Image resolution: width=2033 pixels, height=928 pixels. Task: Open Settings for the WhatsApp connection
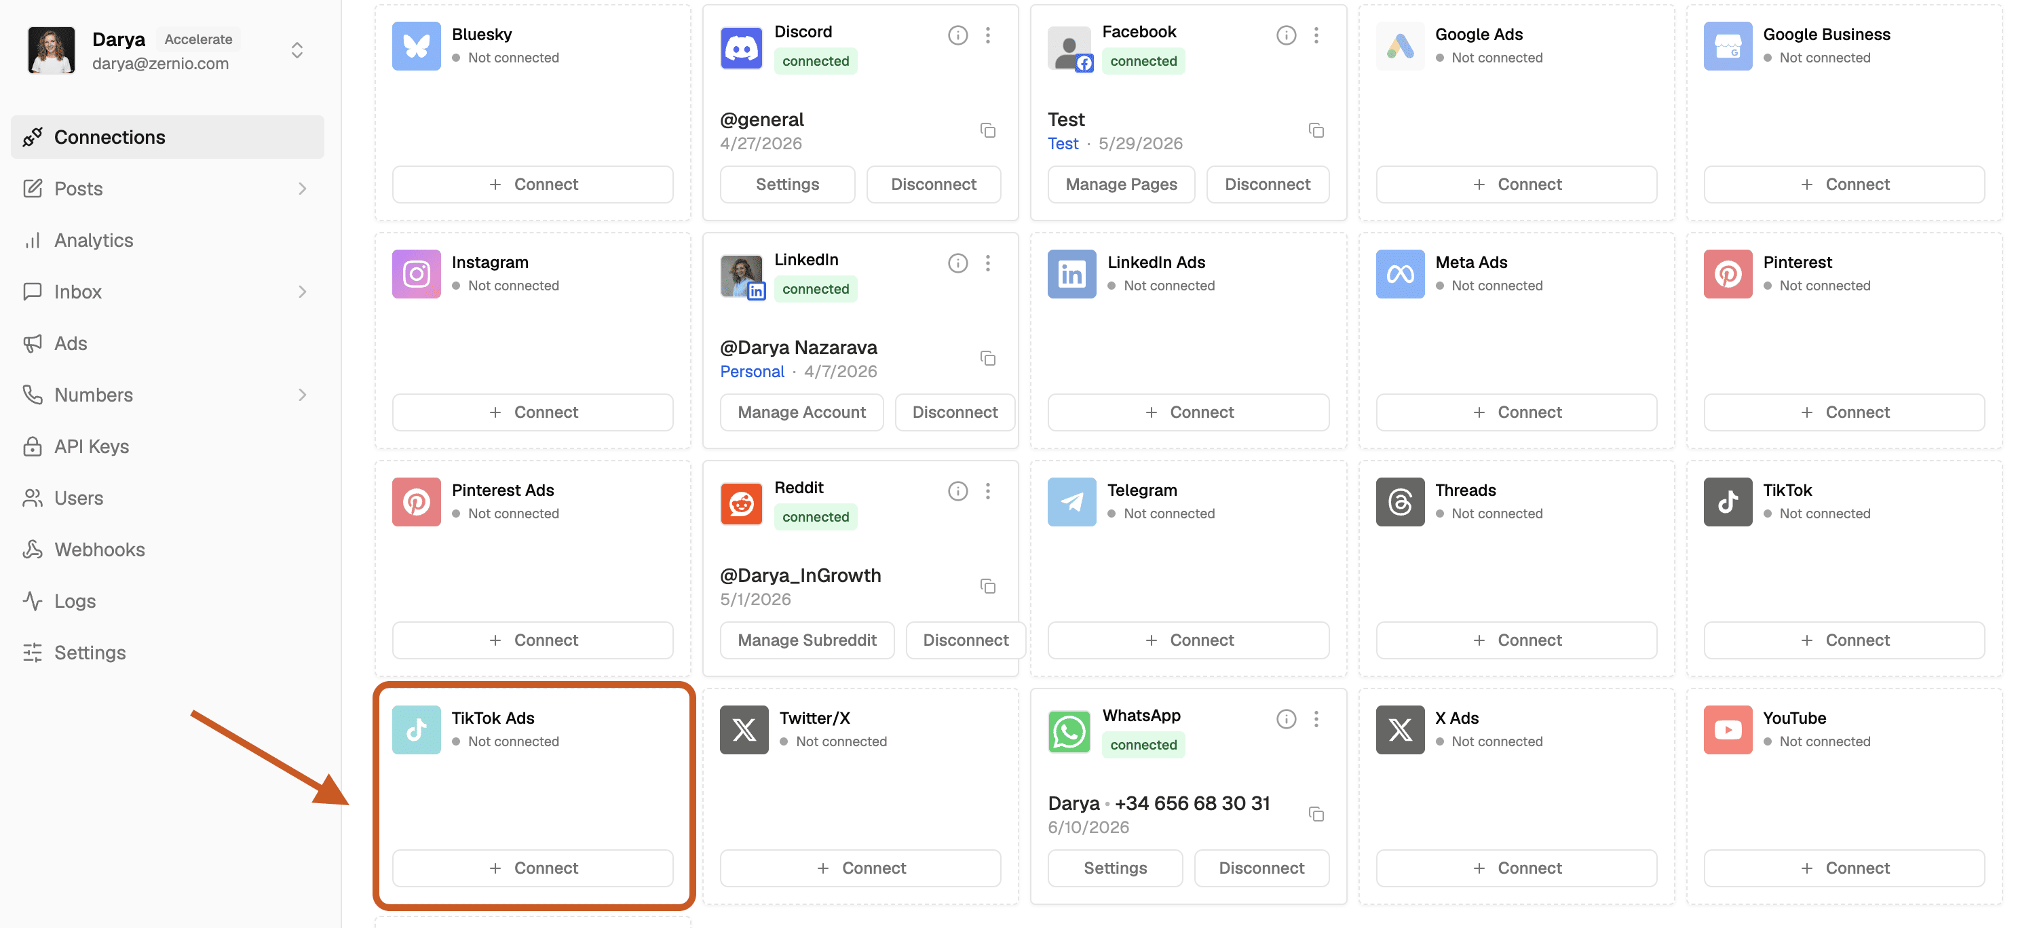(1115, 868)
